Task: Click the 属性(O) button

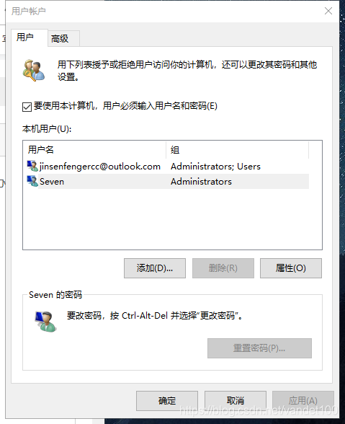Action: (x=291, y=268)
